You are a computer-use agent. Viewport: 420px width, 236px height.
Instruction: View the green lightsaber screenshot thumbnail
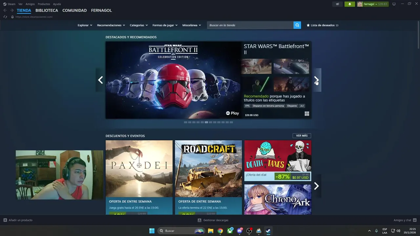256,84
